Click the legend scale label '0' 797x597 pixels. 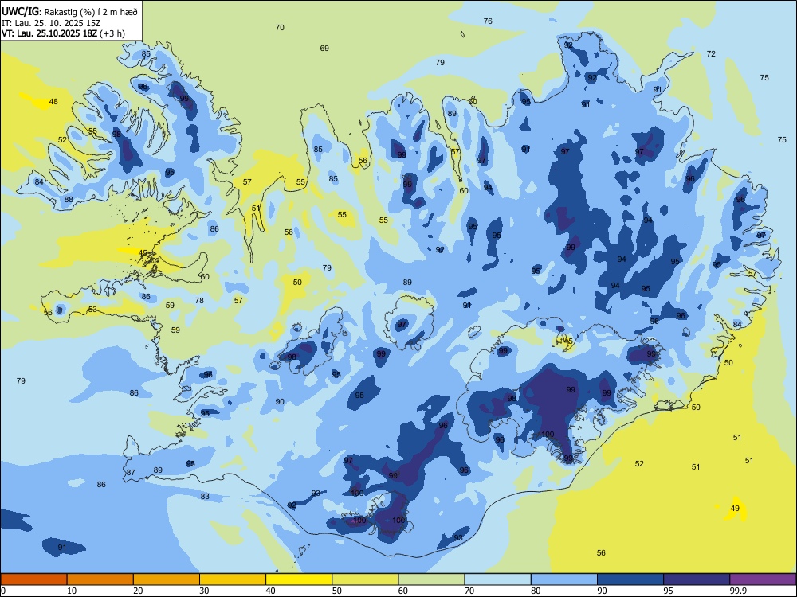(3, 591)
